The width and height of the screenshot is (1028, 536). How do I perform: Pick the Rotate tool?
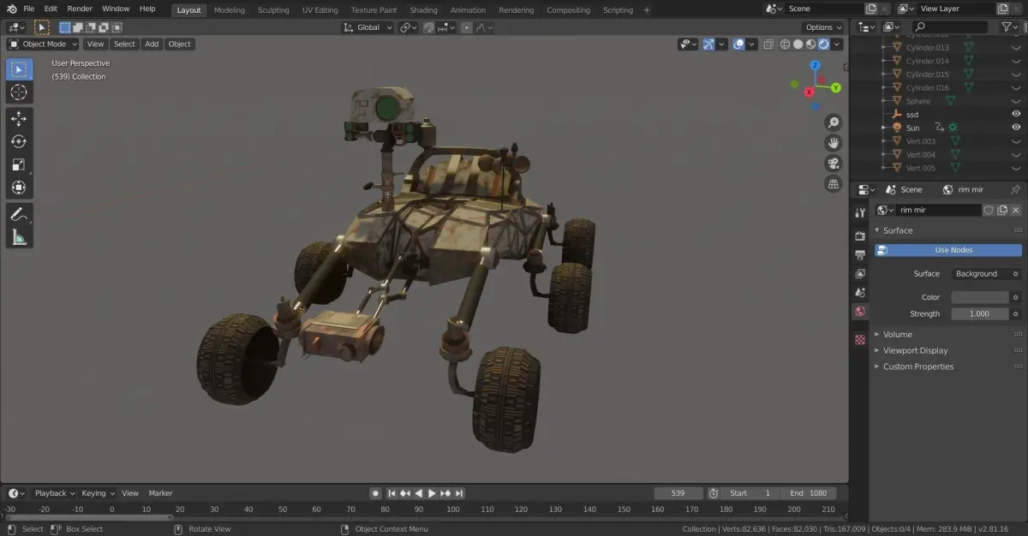[x=19, y=141]
